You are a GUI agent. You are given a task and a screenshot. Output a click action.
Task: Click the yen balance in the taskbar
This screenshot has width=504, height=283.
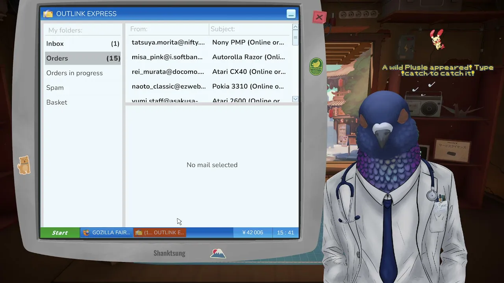point(252,233)
